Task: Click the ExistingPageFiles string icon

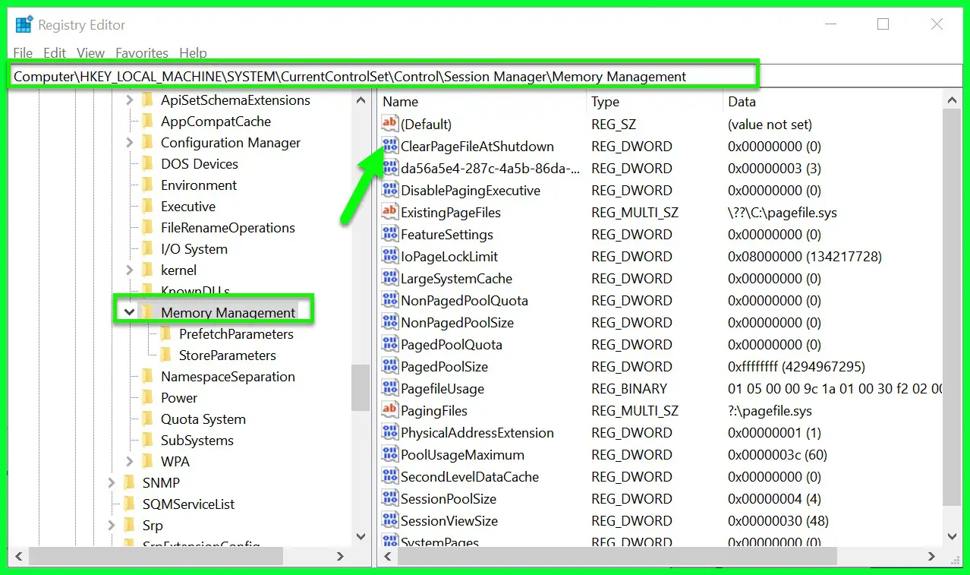Action: 390,213
